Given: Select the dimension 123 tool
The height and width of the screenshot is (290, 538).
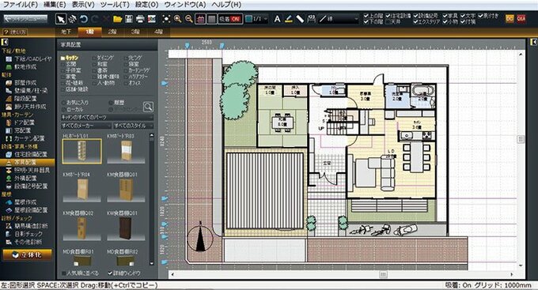Looking at the screenshot, I should [311, 19].
